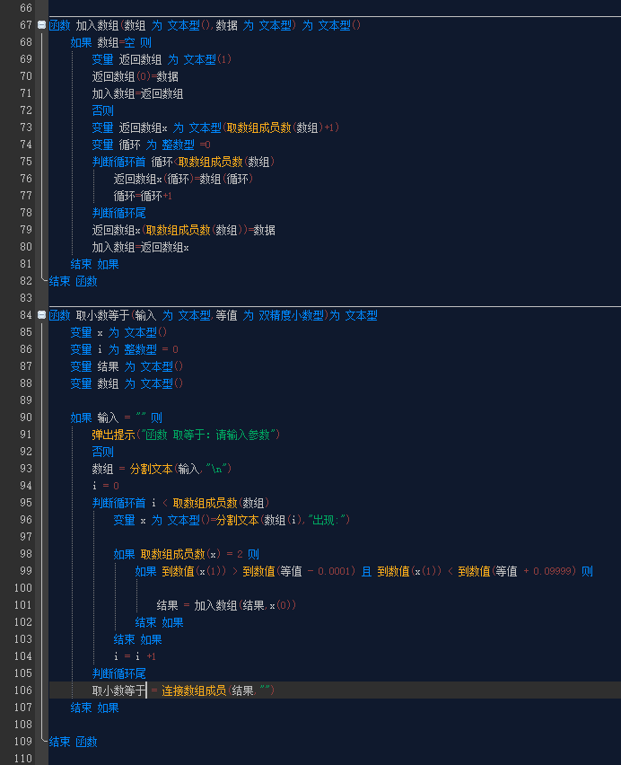
Task: Click 判断循环尾 on line 105
Action: [118, 674]
